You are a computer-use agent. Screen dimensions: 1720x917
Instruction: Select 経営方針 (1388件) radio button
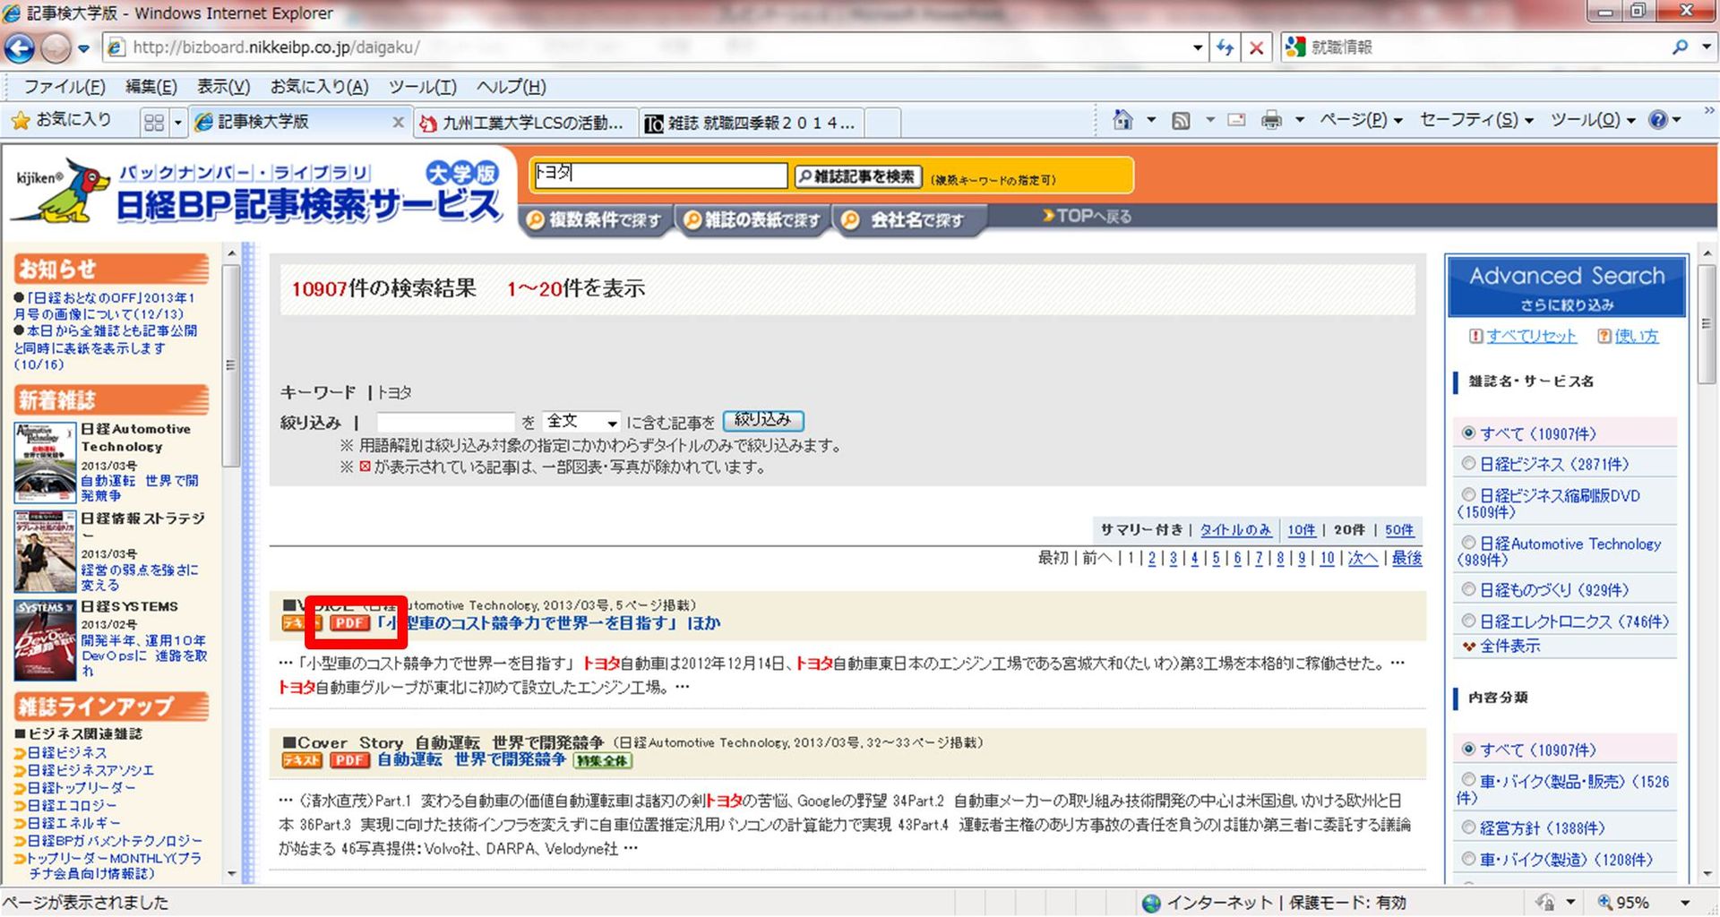coord(1468,827)
